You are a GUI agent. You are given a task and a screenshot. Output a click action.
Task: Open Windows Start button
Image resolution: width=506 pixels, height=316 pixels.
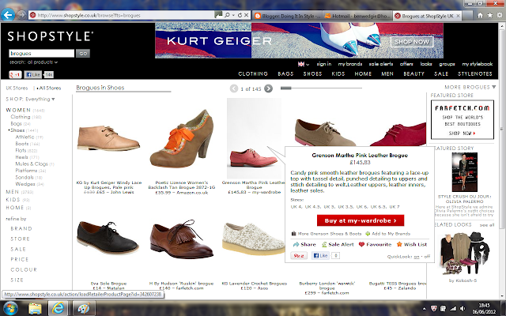point(10,308)
